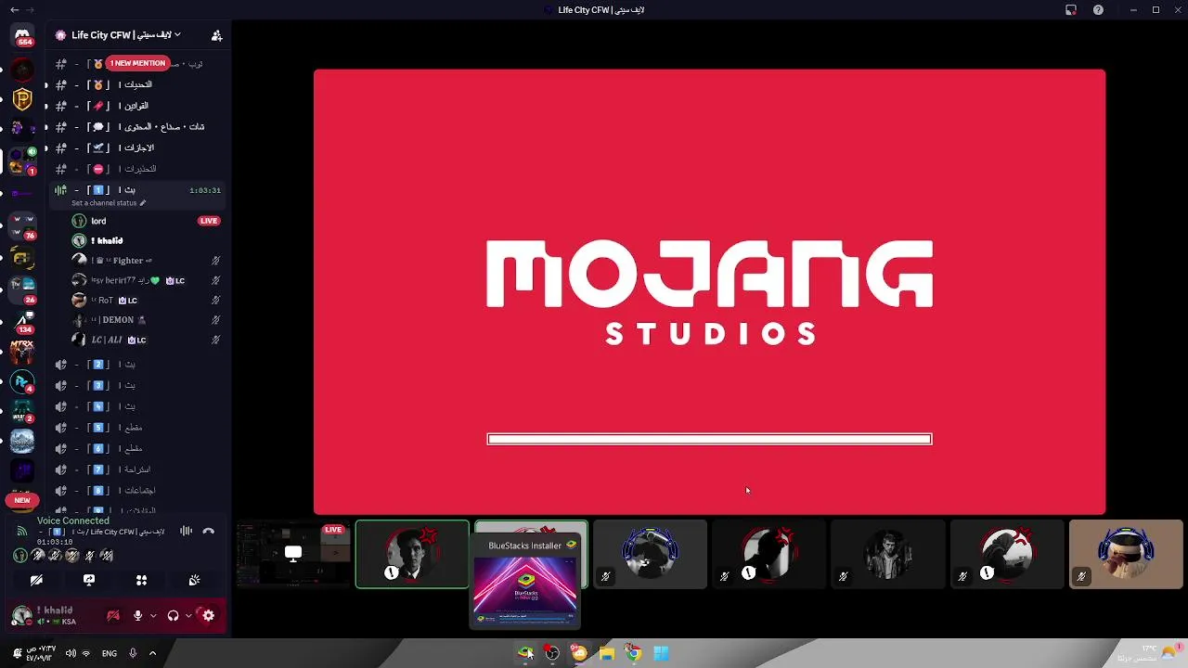Select the tan background participant tile
Viewport: 1188px width, 668px height.
pyautogui.click(x=1126, y=555)
